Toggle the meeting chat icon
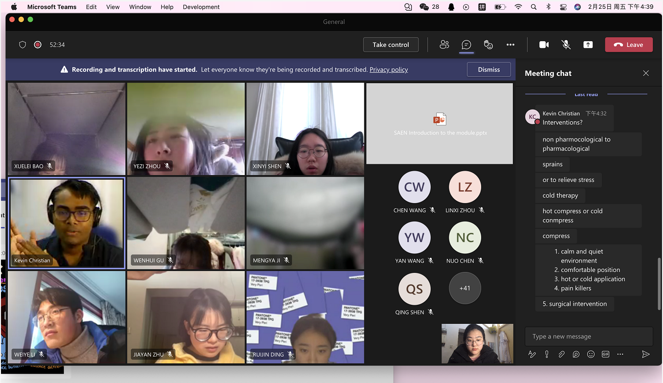The width and height of the screenshot is (663, 383). tap(466, 45)
